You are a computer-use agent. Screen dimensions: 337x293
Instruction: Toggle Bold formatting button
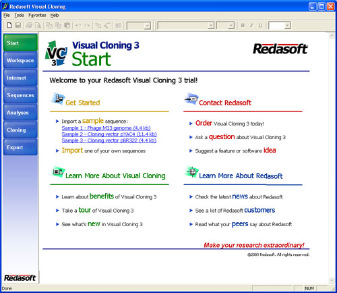click(243, 26)
